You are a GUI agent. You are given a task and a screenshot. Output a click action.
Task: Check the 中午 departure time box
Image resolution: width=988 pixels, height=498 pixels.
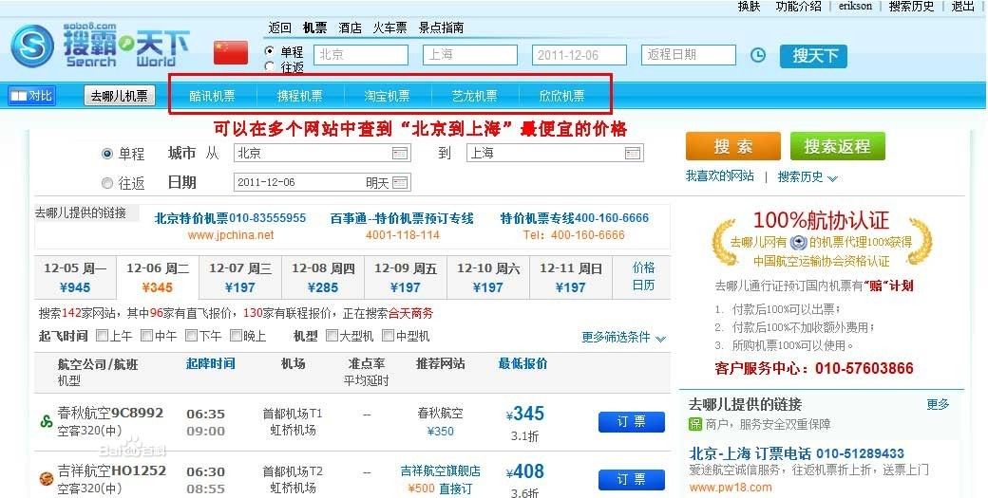point(147,336)
